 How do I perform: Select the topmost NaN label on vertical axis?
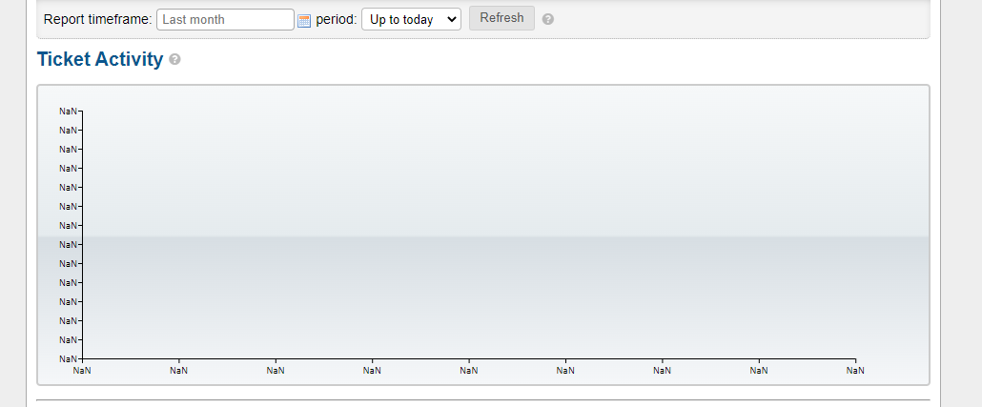(68, 111)
